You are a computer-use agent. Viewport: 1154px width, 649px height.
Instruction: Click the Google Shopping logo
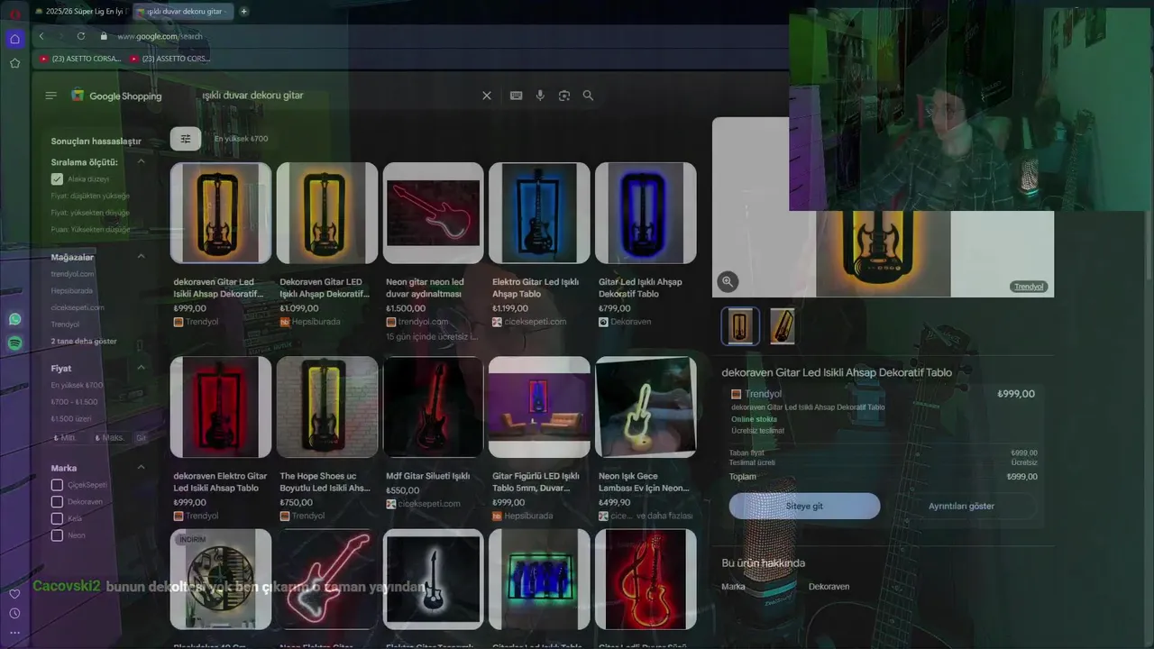(116, 96)
